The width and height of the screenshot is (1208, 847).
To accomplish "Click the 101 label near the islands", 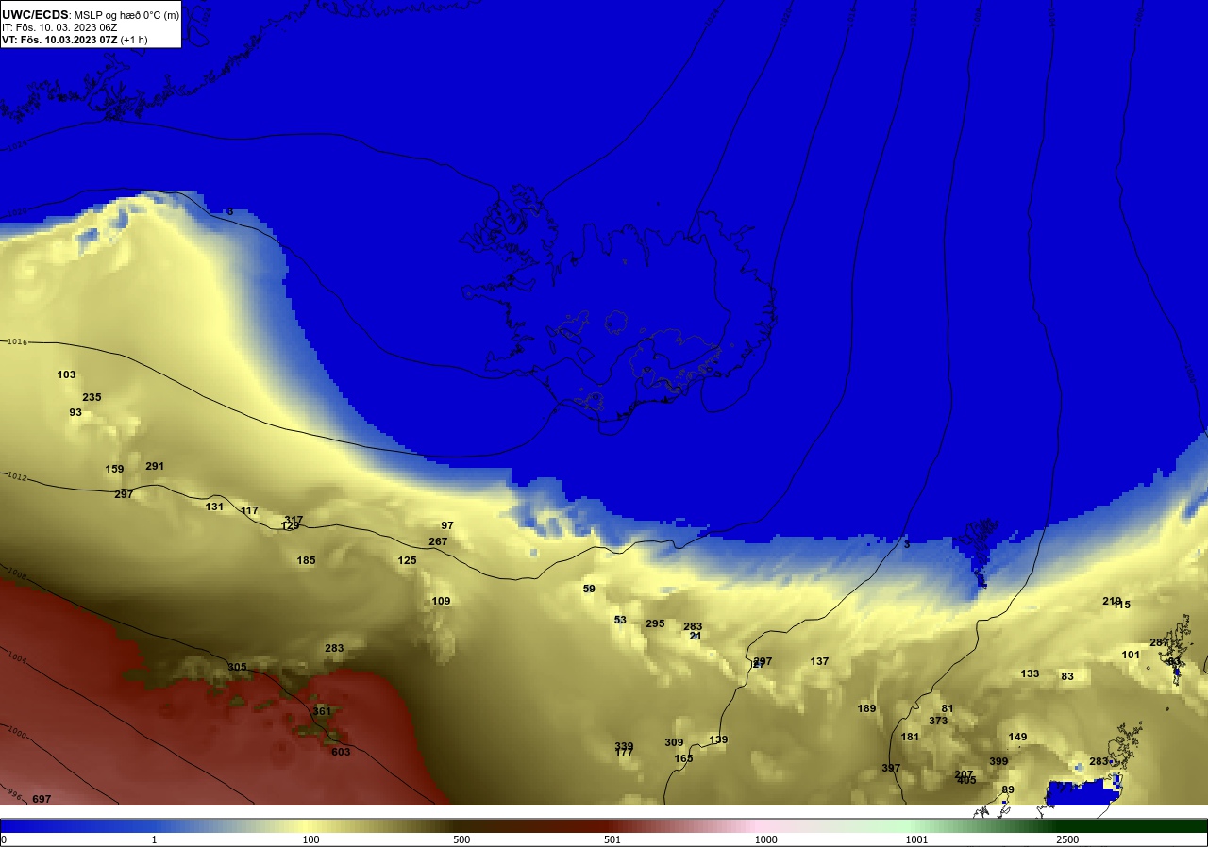I will 1131,655.
